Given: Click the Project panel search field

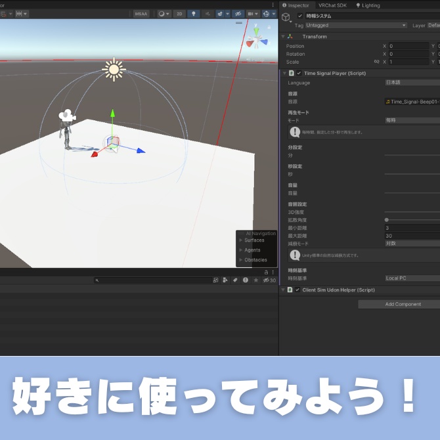Looking at the screenshot, I should click(153, 280).
